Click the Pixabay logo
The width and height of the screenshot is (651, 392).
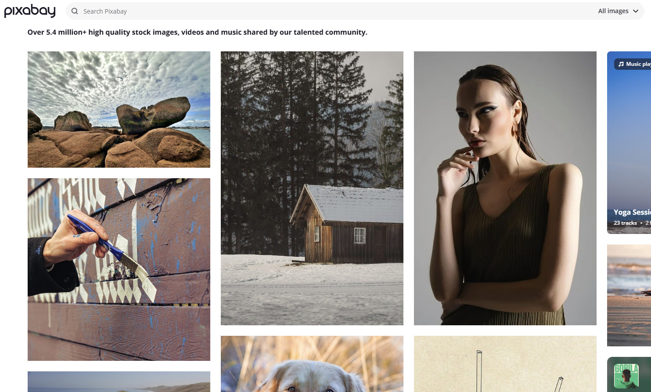tap(30, 11)
